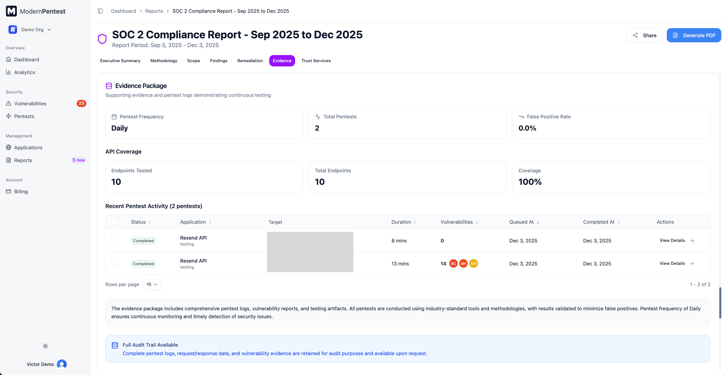
Task: Click the Applications globe icon
Action: (x=9, y=147)
